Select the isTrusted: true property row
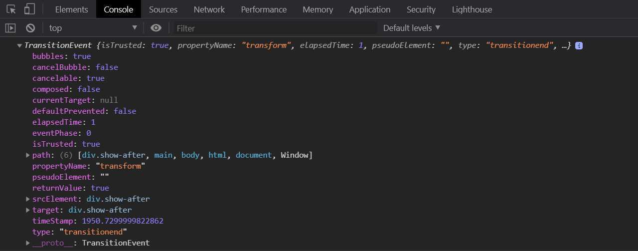Viewport: 638px width, 251px height. pos(66,144)
